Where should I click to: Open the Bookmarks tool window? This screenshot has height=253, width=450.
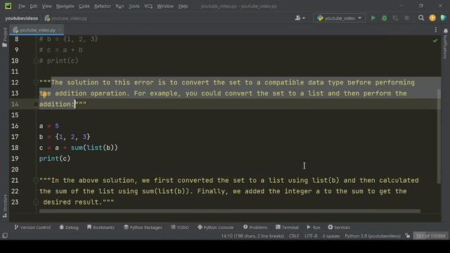point(101,227)
